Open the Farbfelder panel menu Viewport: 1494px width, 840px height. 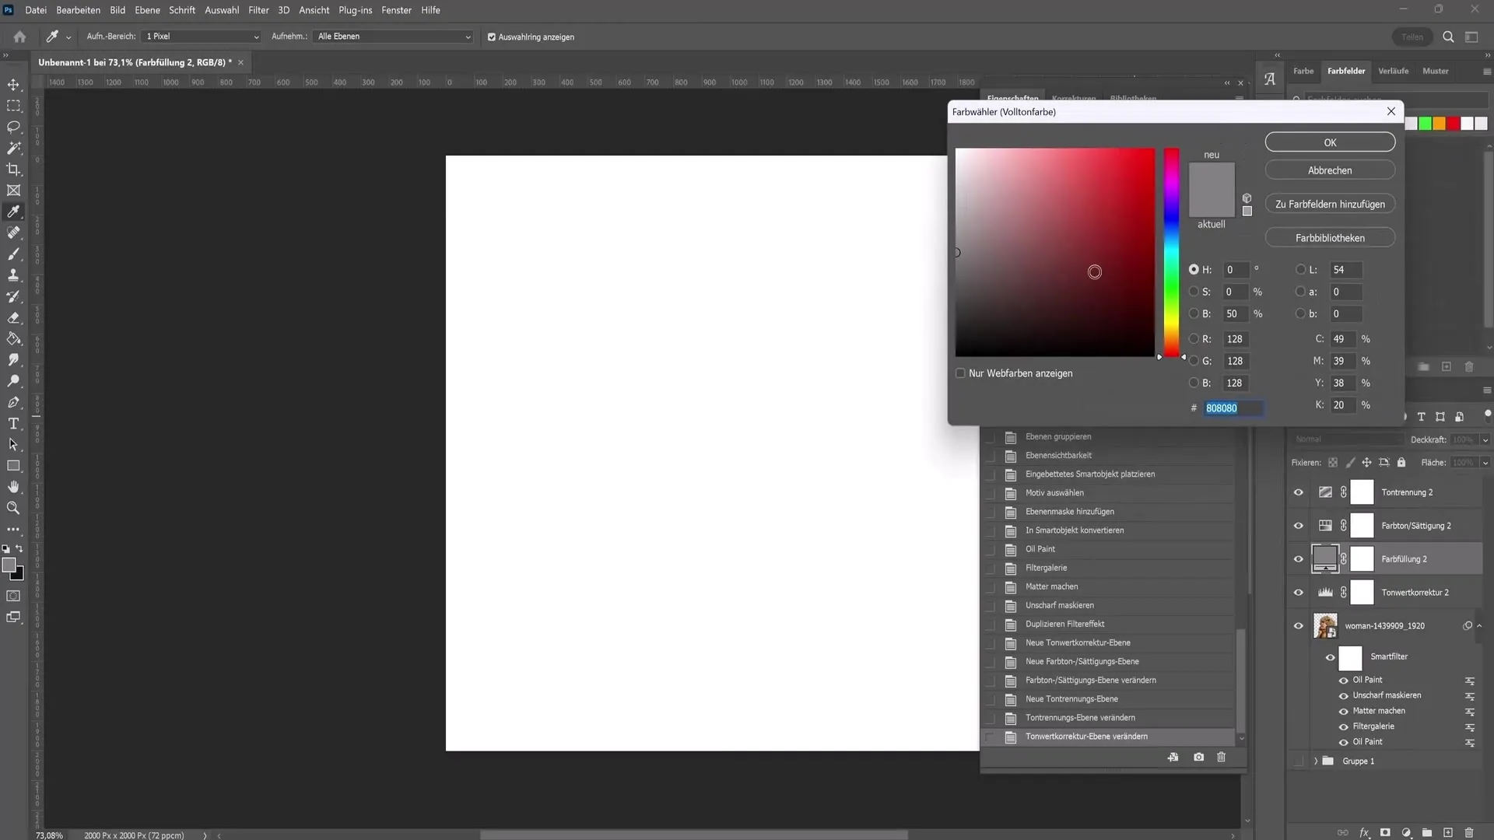click(1486, 72)
